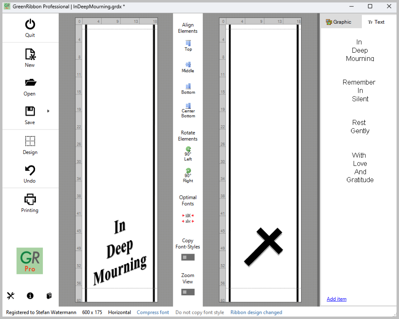399x319 pixels.
Task: Create a new ribbon with New icon
Action: click(30, 54)
